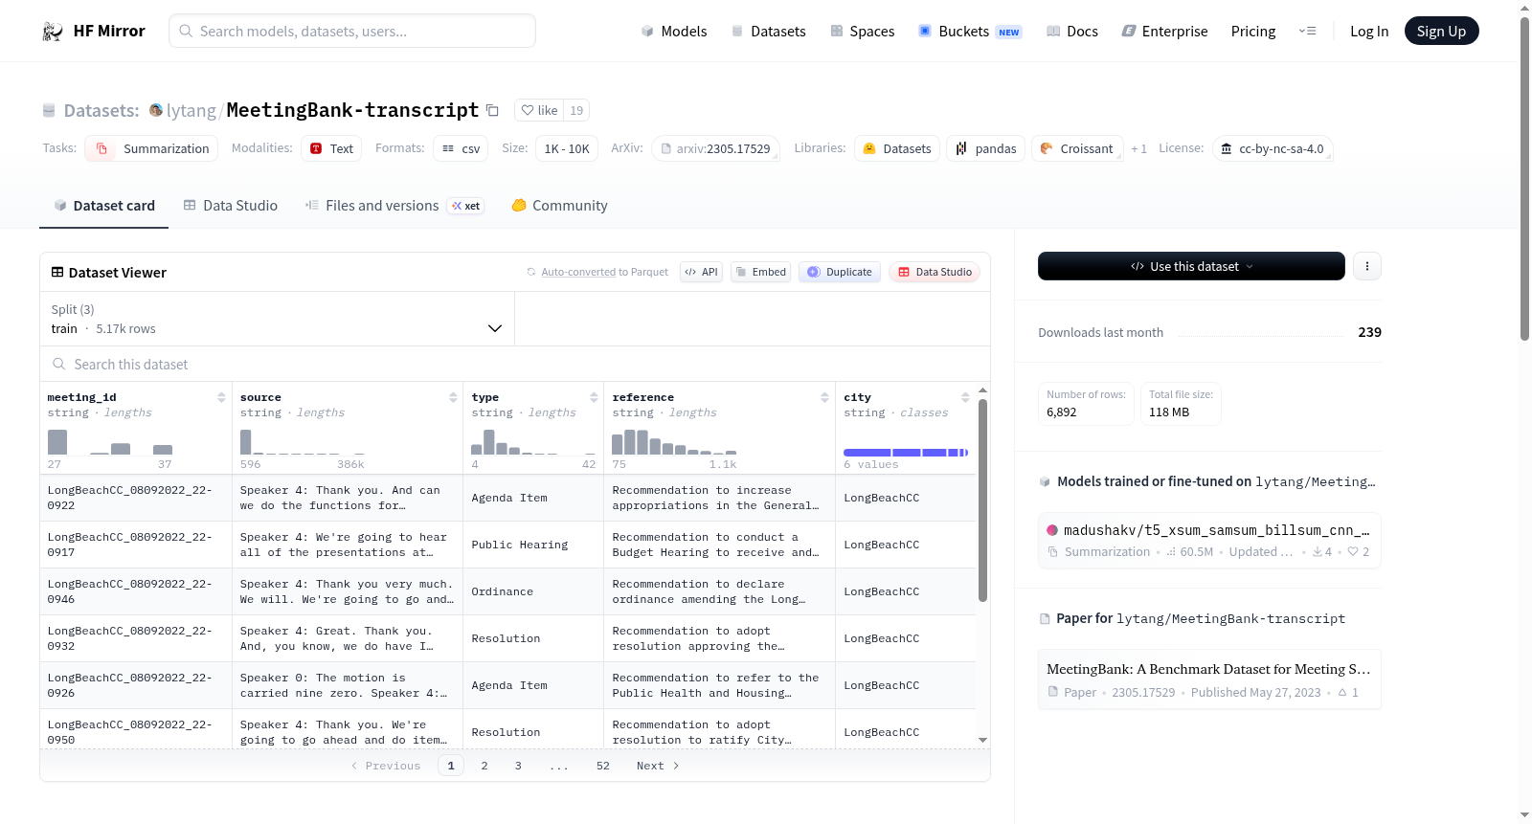Viewport: 1532px width, 824px height.
Task: Click the size tag 1K - 10K
Action: 567,148
